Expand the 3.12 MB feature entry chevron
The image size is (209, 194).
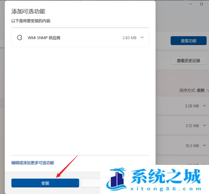[x=204, y=126]
